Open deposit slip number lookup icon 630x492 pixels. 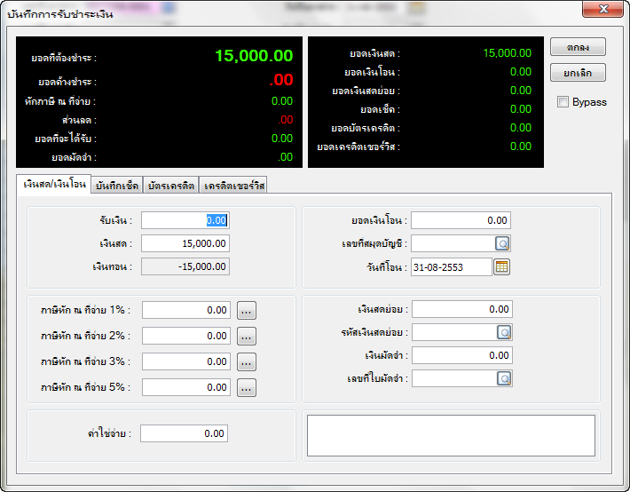tap(504, 378)
